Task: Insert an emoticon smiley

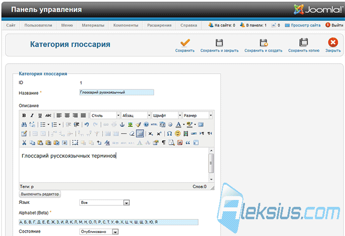Action: (x=177, y=133)
